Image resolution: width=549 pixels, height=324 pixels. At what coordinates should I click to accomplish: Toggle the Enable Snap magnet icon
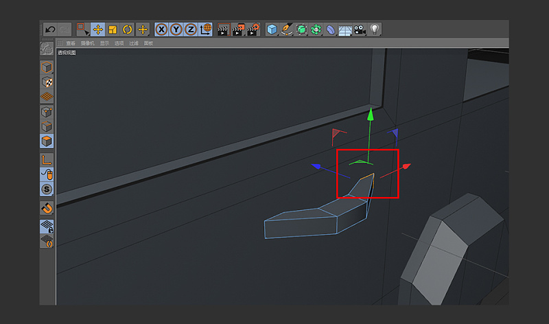point(47,208)
